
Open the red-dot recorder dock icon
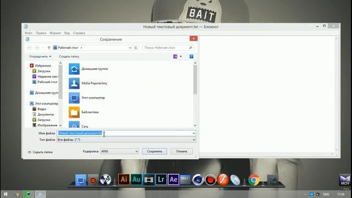93,180
